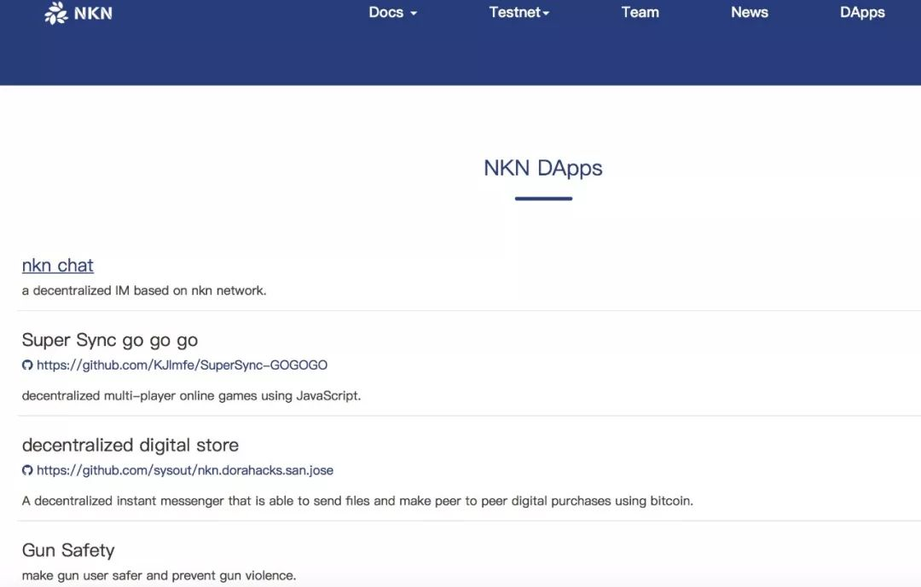Image resolution: width=921 pixels, height=587 pixels.
Task: Open the KJlmfe SuperSync-GOGOGO GitHub link
Action: [182, 365]
